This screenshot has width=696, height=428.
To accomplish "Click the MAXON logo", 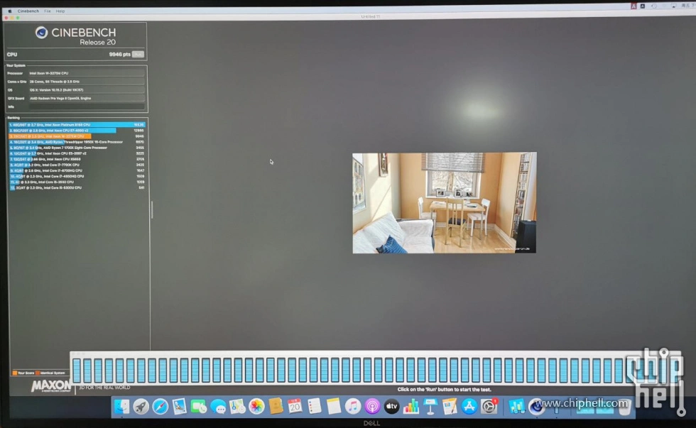I will [51, 385].
